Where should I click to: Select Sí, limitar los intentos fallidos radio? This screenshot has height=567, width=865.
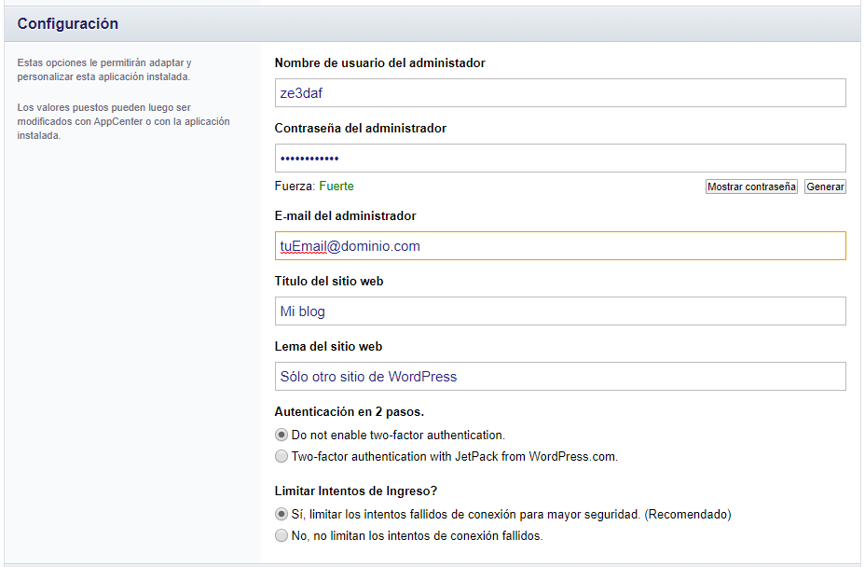[281, 514]
